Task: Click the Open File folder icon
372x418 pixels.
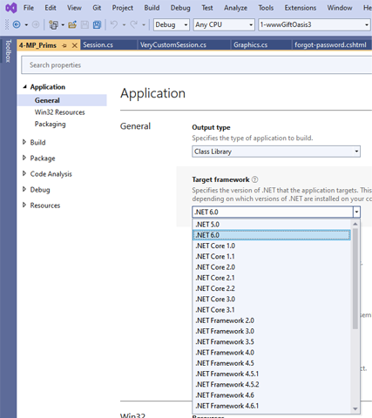Action: [x=72, y=24]
